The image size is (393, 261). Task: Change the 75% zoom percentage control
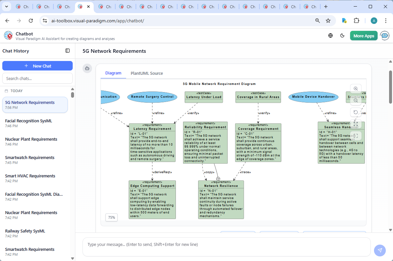111,217
